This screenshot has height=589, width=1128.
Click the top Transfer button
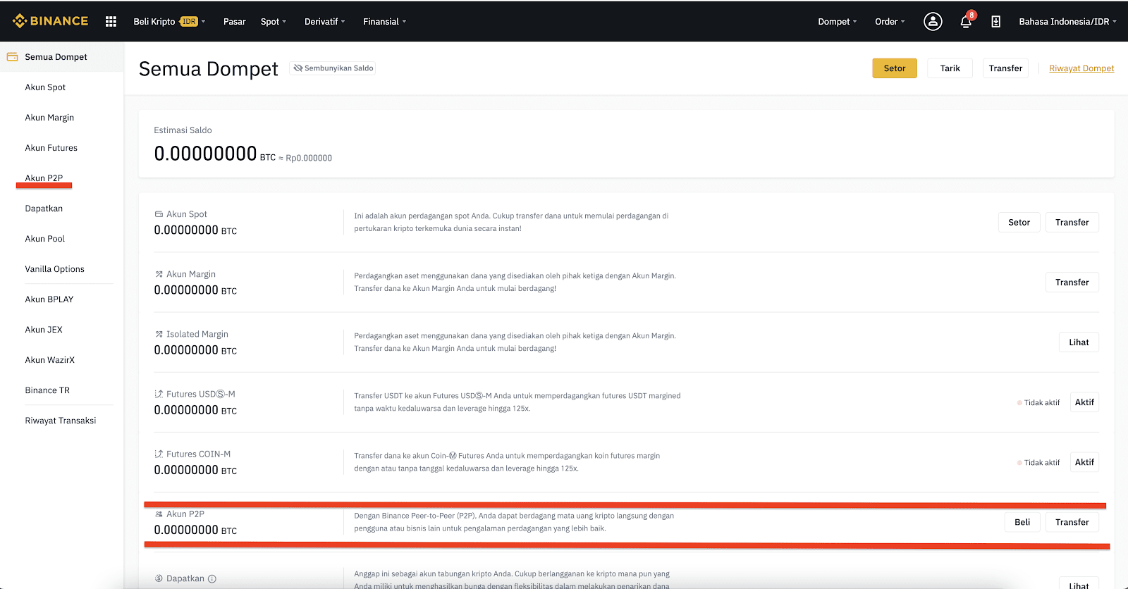pos(1005,68)
